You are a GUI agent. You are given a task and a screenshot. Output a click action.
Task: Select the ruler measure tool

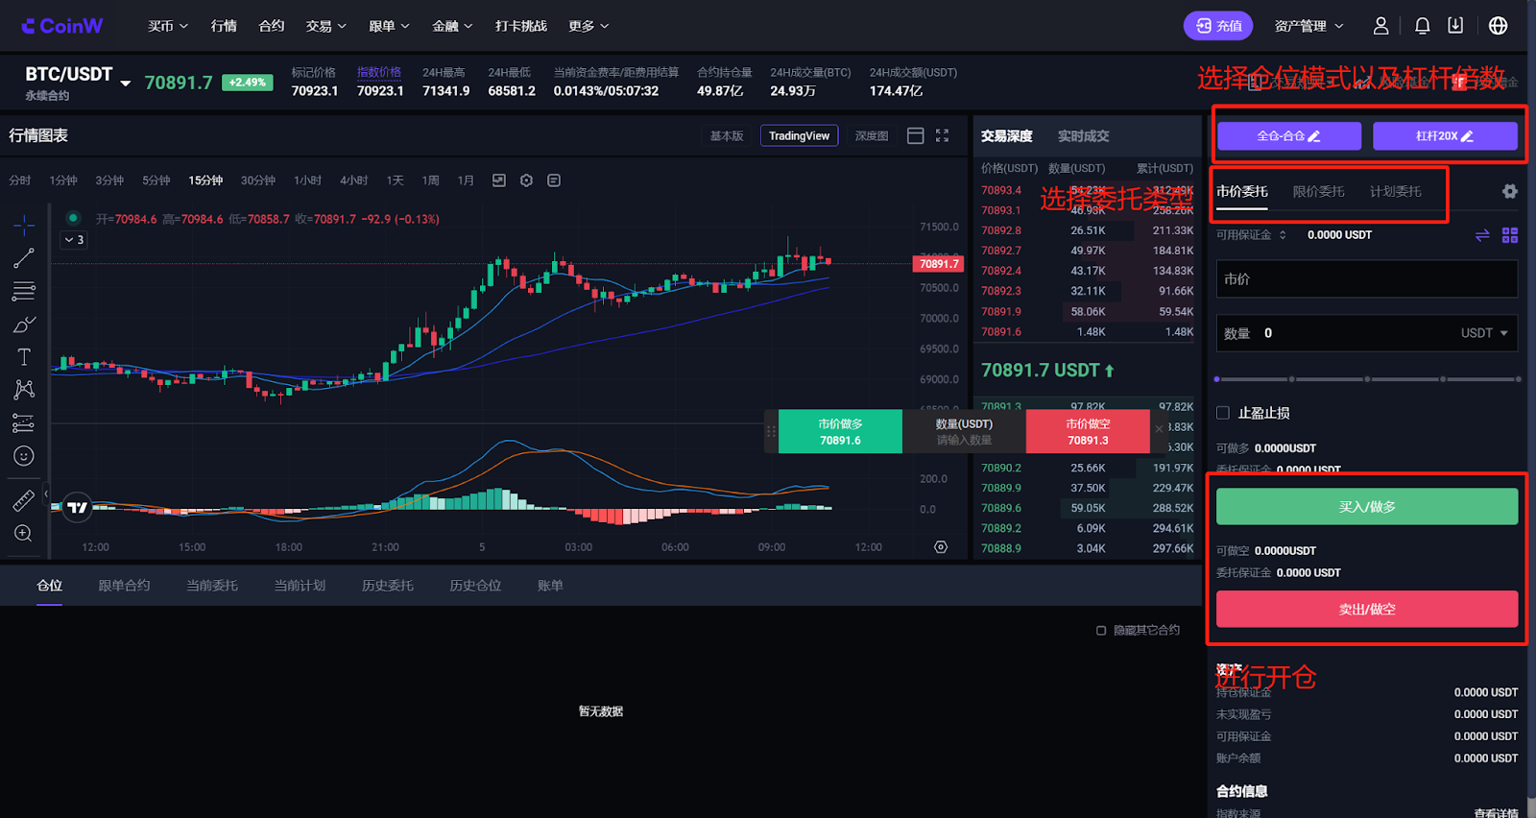click(x=24, y=500)
